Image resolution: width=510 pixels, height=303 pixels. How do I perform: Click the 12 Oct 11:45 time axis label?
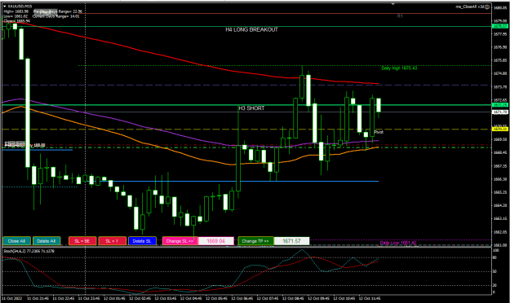click(369, 298)
